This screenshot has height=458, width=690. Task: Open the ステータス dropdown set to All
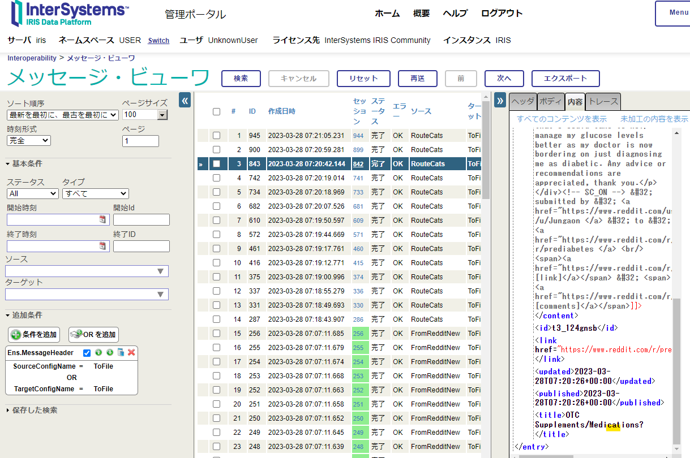coord(32,193)
